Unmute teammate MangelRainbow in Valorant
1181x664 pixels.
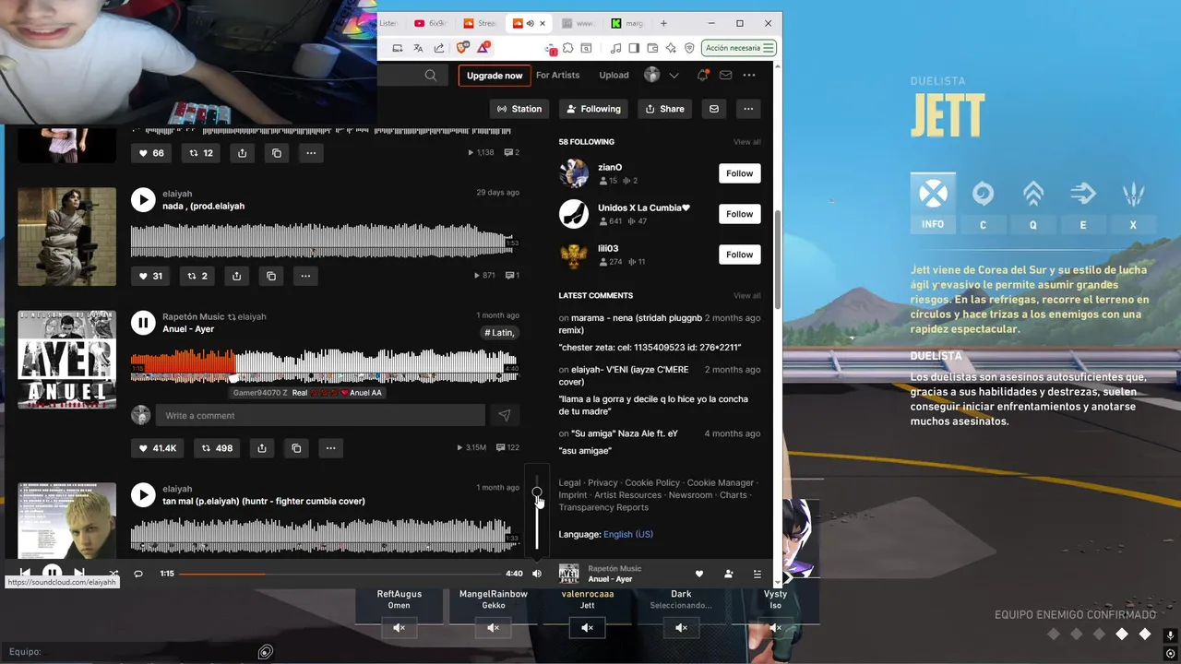[x=494, y=628]
